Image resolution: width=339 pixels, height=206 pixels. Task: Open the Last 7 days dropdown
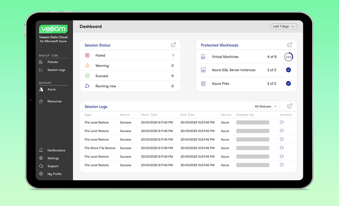284,26
